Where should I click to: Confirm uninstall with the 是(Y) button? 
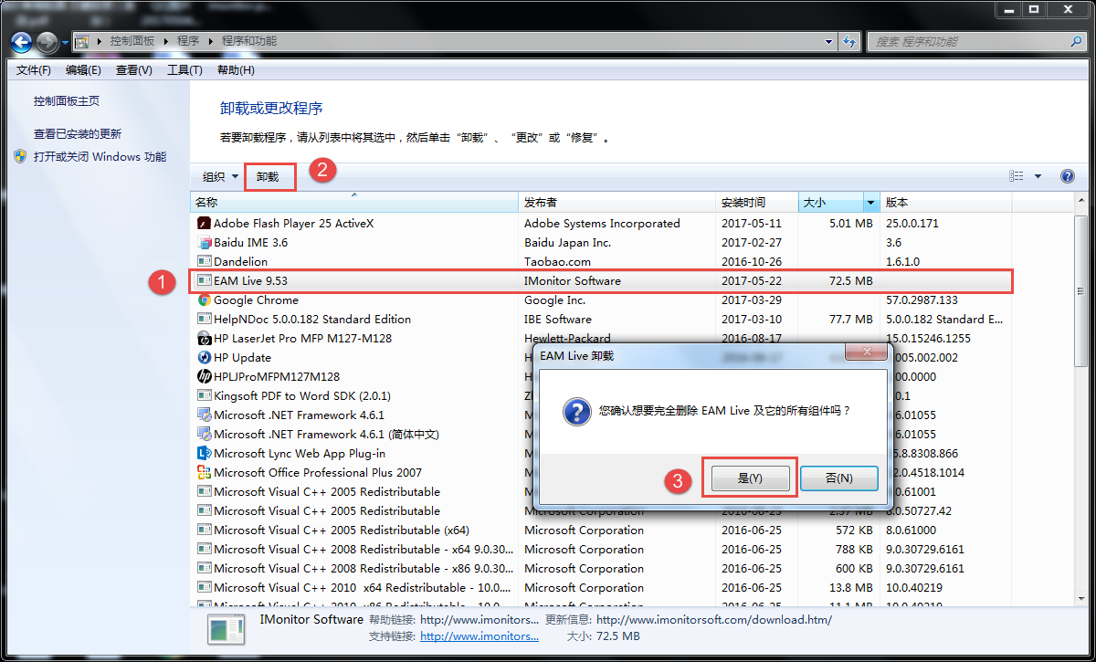coord(750,478)
